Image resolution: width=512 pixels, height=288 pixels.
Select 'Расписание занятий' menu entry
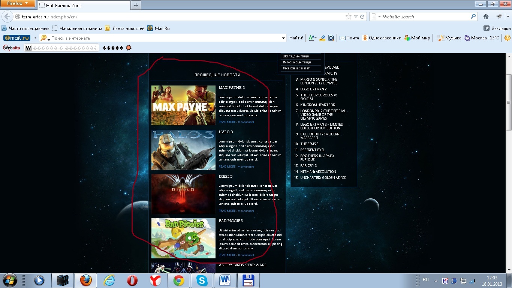pyautogui.click(x=296, y=68)
